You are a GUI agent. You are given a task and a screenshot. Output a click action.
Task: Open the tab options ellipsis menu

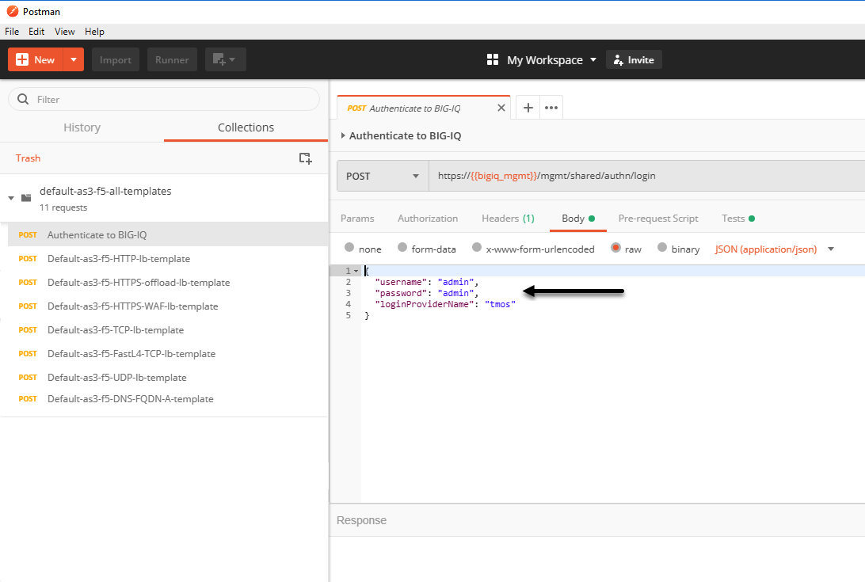coord(551,108)
